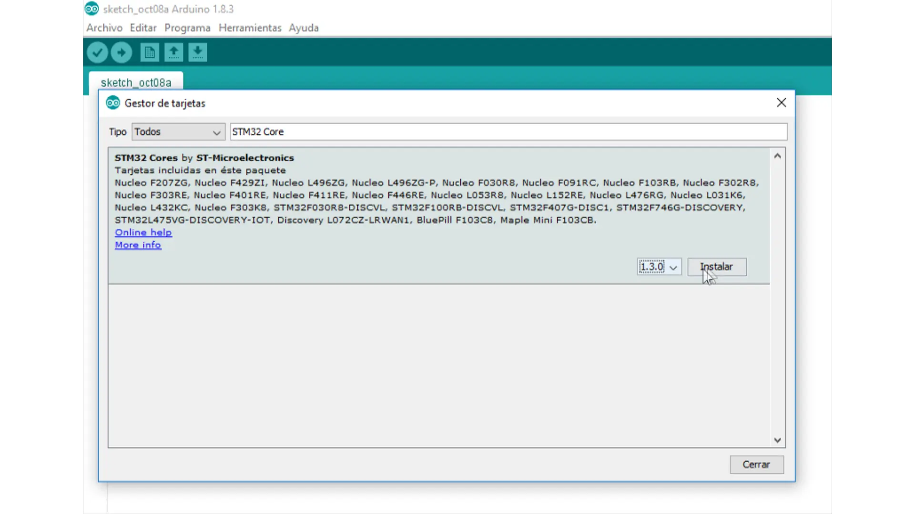Click the Cerrar button

click(756, 465)
